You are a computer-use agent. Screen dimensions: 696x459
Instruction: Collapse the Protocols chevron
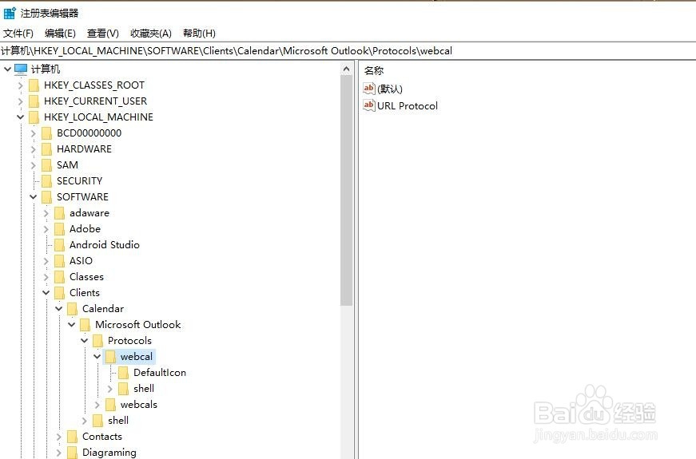pos(85,341)
